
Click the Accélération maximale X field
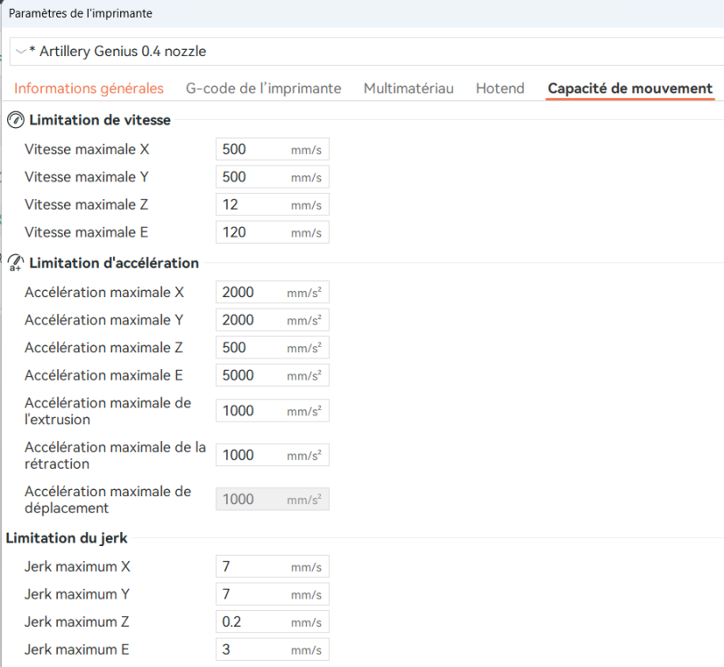point(272,293)
